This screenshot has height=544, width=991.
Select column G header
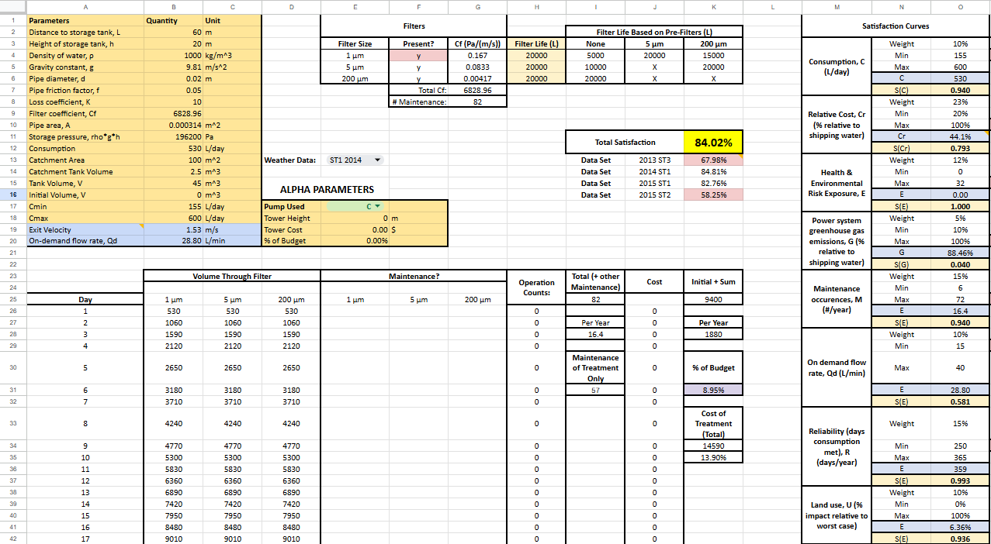tap(477, 6)
